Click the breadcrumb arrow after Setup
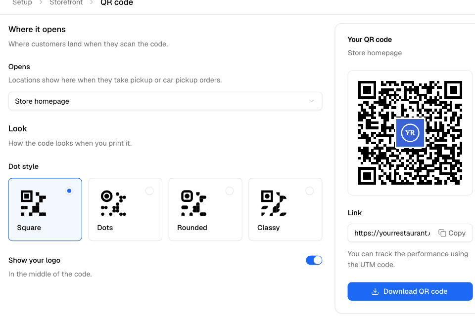This screenshot has width=475, height=316. [41, 2]
